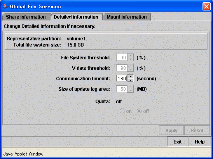Click V-data threshold down arrow
213x159 pixels.
click(x=131, y=70)
